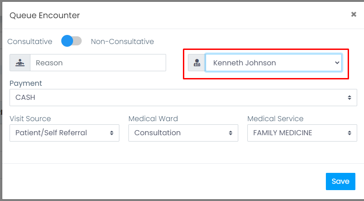Click the chevron arrow in doctor selector
Image resolution: width=364 pixels, height=201 pixels.
(x=337, y=63)
